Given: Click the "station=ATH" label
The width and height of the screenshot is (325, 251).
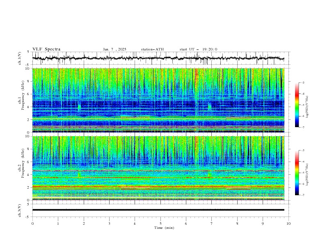Looking at the screenshot, I should [x=152, y=49].
